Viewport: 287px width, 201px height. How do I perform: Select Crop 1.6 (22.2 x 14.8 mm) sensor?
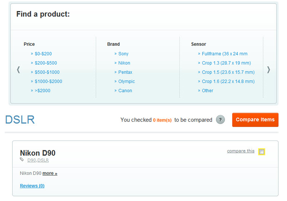click(x=228, y=82)
